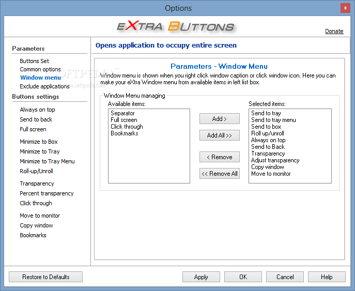
Task: Open Copy window sidebar settings
Action: [36, 225]
